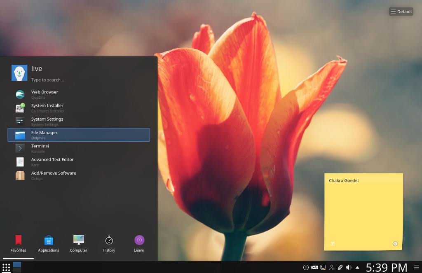Click the System Settings entry icon

click(x=20, y=121)
